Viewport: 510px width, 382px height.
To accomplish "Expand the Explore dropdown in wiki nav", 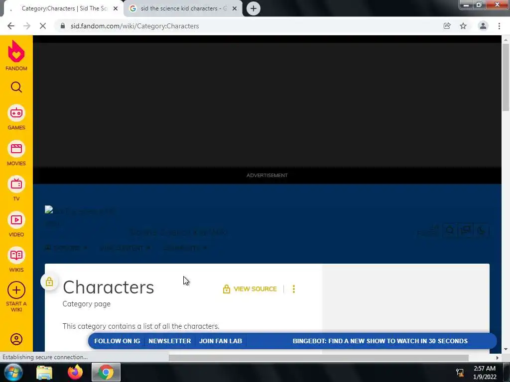I will [x=66, y=248].
